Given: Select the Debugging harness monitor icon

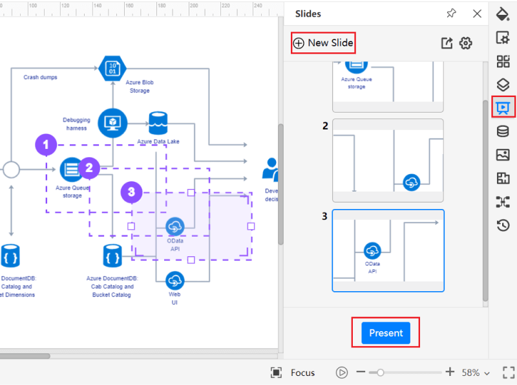Looking at the screenshot, I should pyautogui.click(x=112, y=123).
